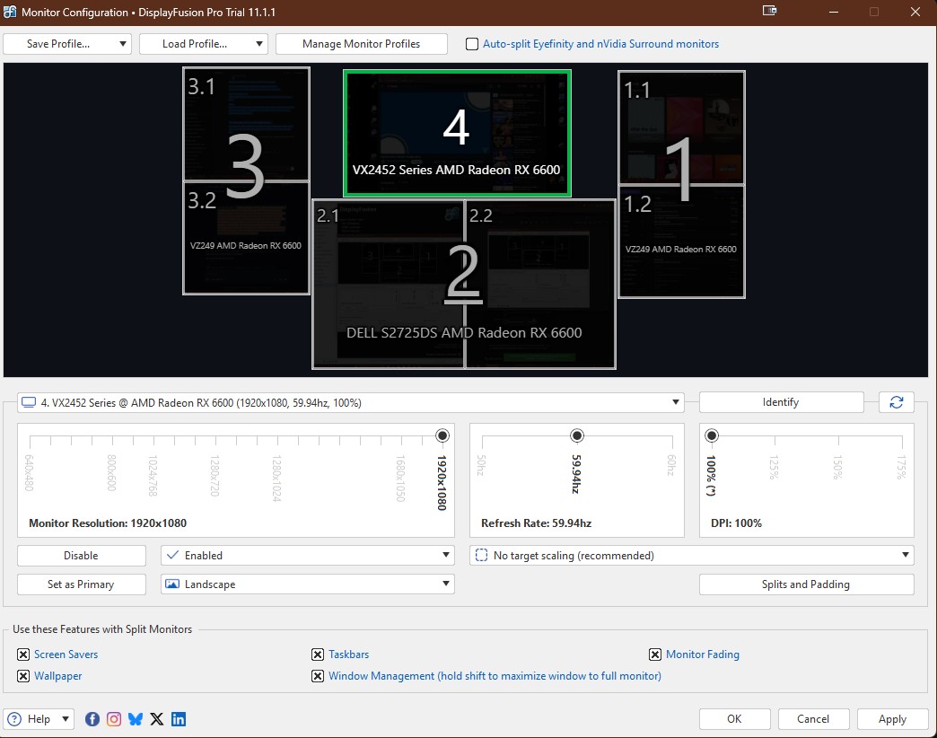937x738 pixels.
Task: Click the refresh monitors icon button
Action: coord(896,402)
